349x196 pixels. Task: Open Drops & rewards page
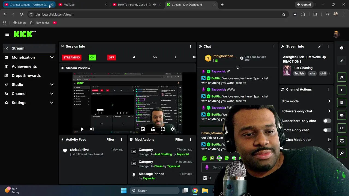pyautogui.click(x=26, y=76)
